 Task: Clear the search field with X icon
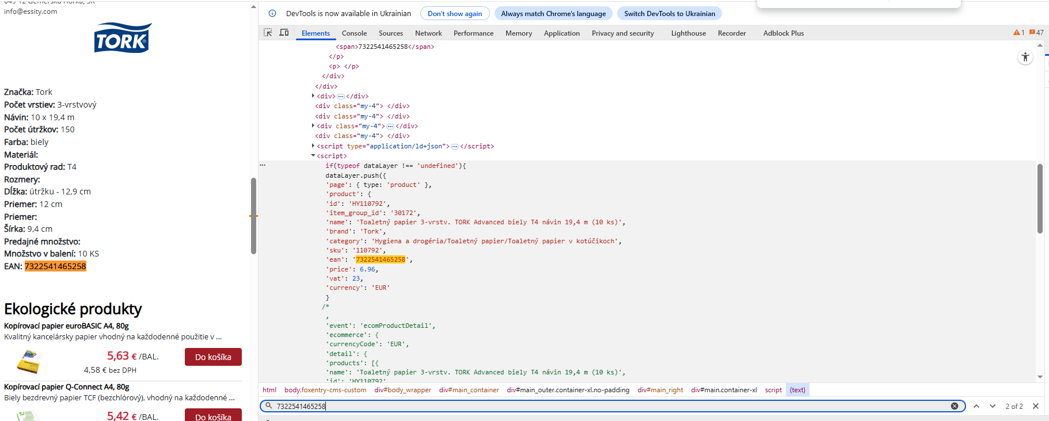coord(955,406)
